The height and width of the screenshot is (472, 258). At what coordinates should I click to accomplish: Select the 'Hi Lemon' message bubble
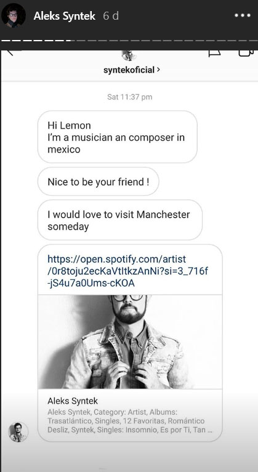tap(118, 137)
